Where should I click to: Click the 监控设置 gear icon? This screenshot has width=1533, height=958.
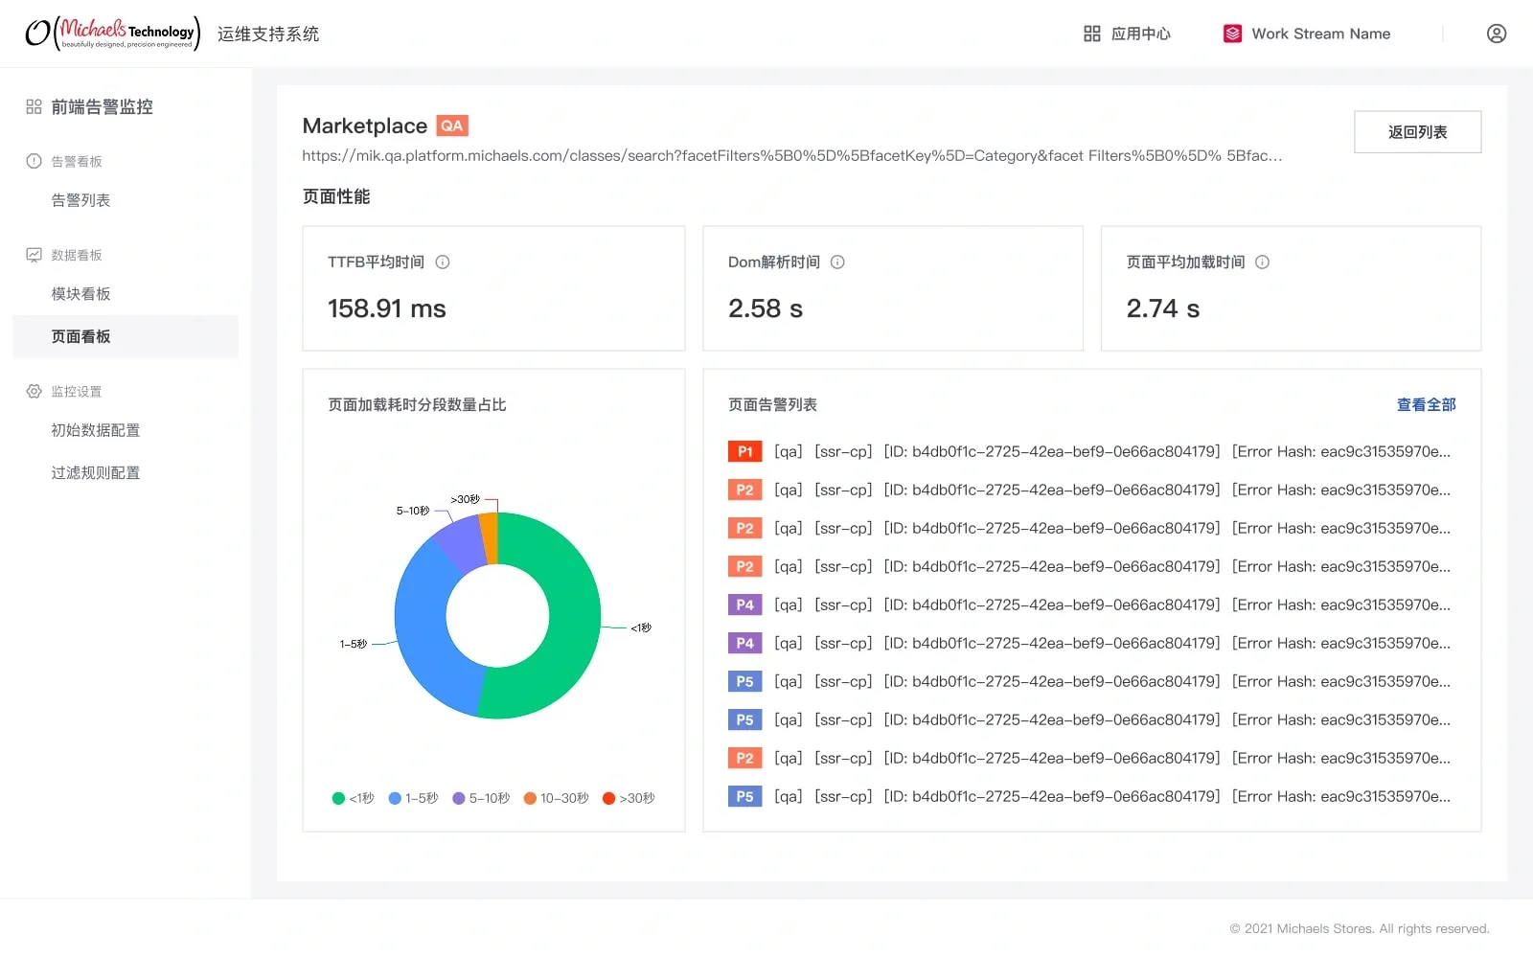click(x=34, y=391)
